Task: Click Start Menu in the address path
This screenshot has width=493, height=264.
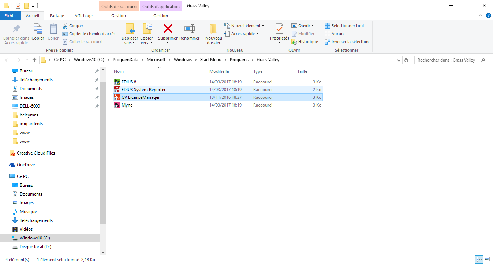Action: [210, 60]
